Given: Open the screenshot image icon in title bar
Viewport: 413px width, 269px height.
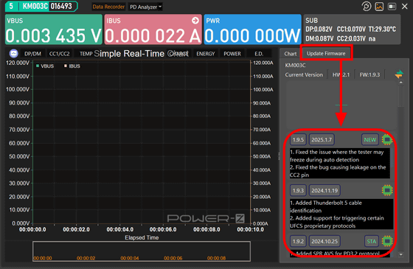Looking at the screenshot, I should click(379, 7).
